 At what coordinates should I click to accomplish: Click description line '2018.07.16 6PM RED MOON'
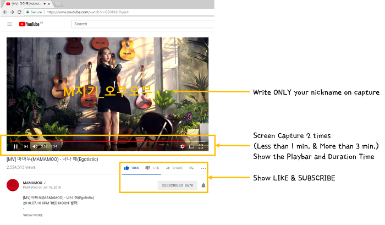[x=50, y=203]
